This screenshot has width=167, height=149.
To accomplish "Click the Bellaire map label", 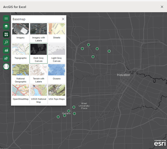I will (66, 113).
